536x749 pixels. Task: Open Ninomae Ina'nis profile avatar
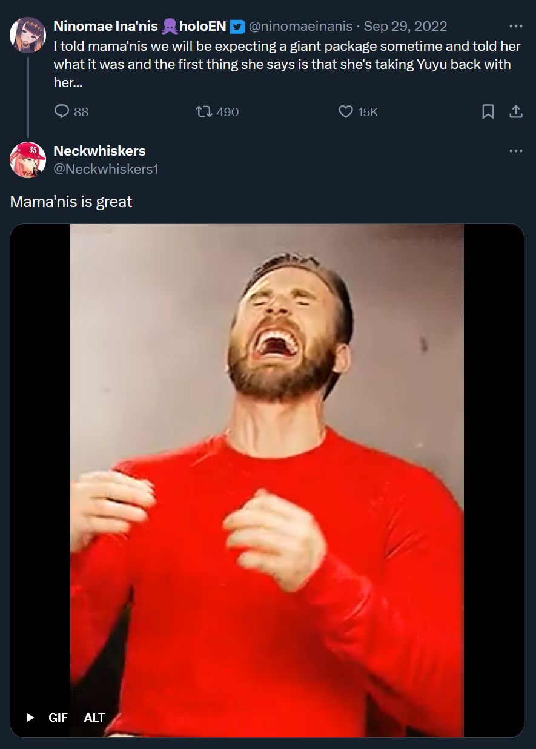pyautogui.click(x=28, y=35)
